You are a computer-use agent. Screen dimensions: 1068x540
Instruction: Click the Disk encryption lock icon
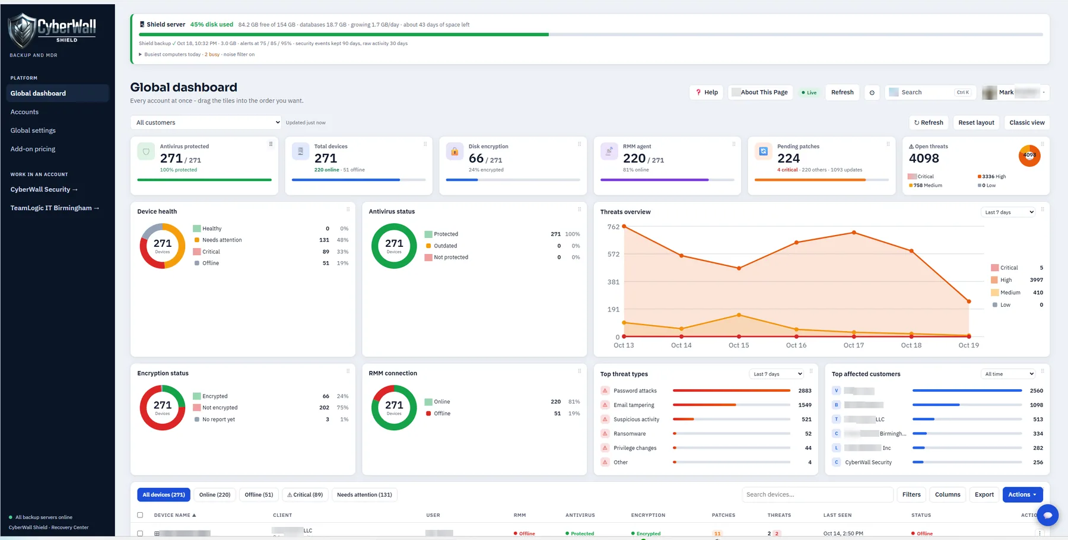tap(454, 152)
